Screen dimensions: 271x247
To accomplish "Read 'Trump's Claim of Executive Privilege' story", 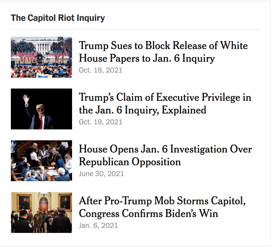I will coord(165,97).
